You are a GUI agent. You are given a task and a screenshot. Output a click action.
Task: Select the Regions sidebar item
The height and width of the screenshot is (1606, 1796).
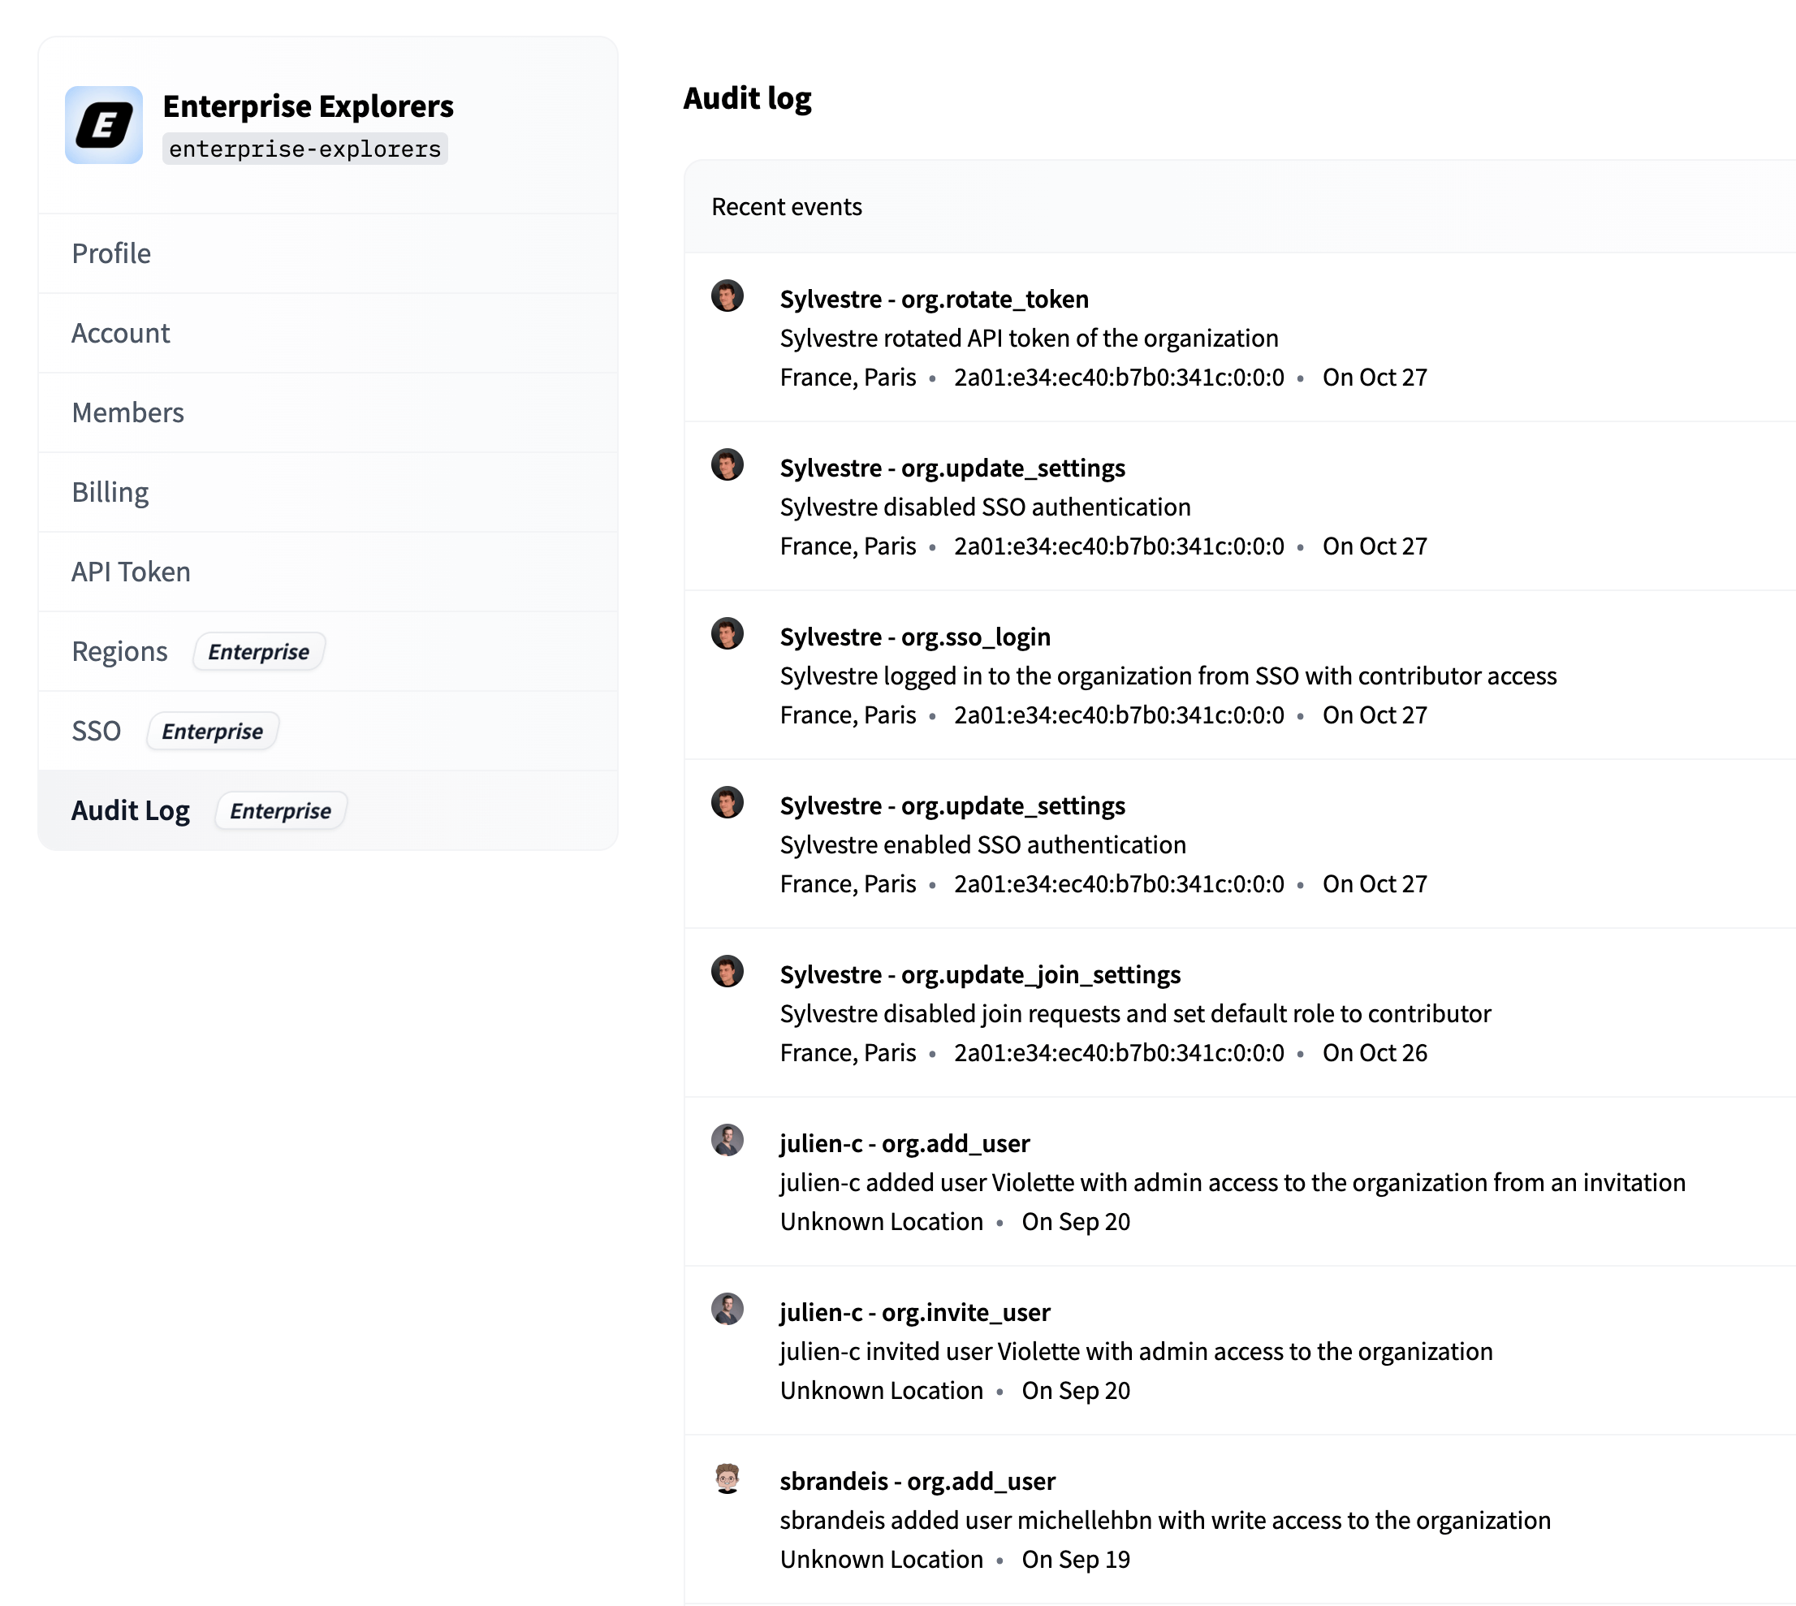[120, 651]
